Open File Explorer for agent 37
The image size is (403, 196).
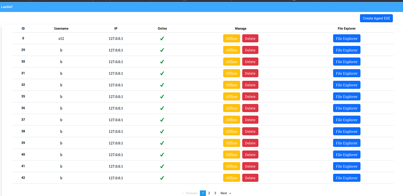click(347, 120)
